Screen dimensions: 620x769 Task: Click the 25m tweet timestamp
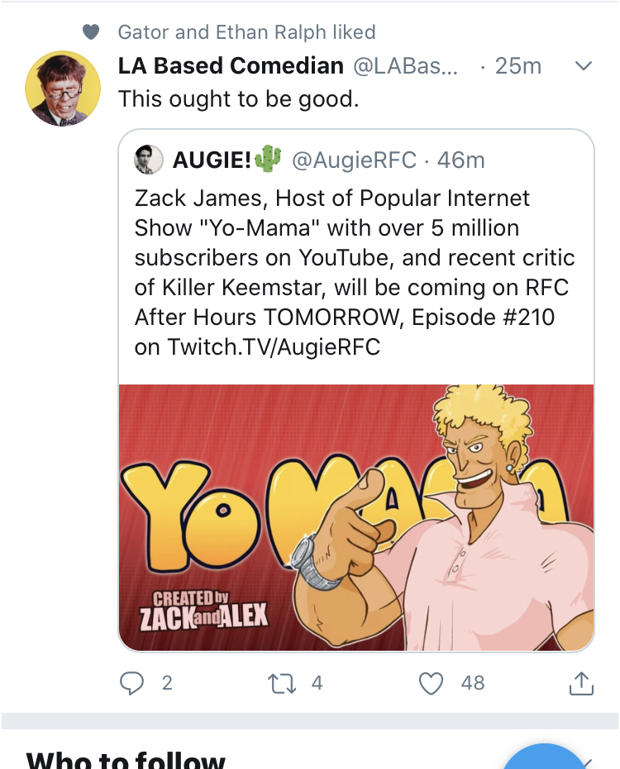(x=518, y=65)
